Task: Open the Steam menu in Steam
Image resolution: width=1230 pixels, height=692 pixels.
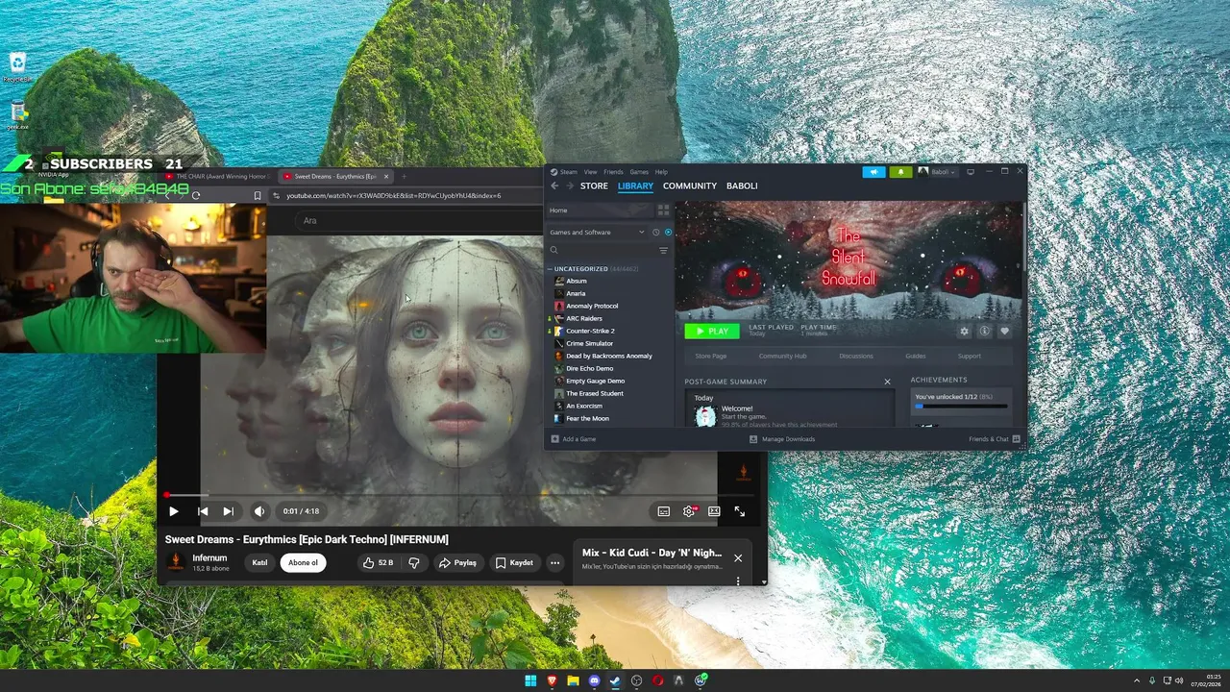Action: tap(568, 172)
